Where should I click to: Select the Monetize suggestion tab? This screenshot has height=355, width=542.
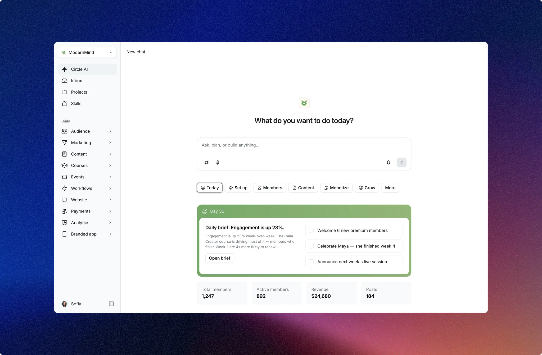pos(336,188)
